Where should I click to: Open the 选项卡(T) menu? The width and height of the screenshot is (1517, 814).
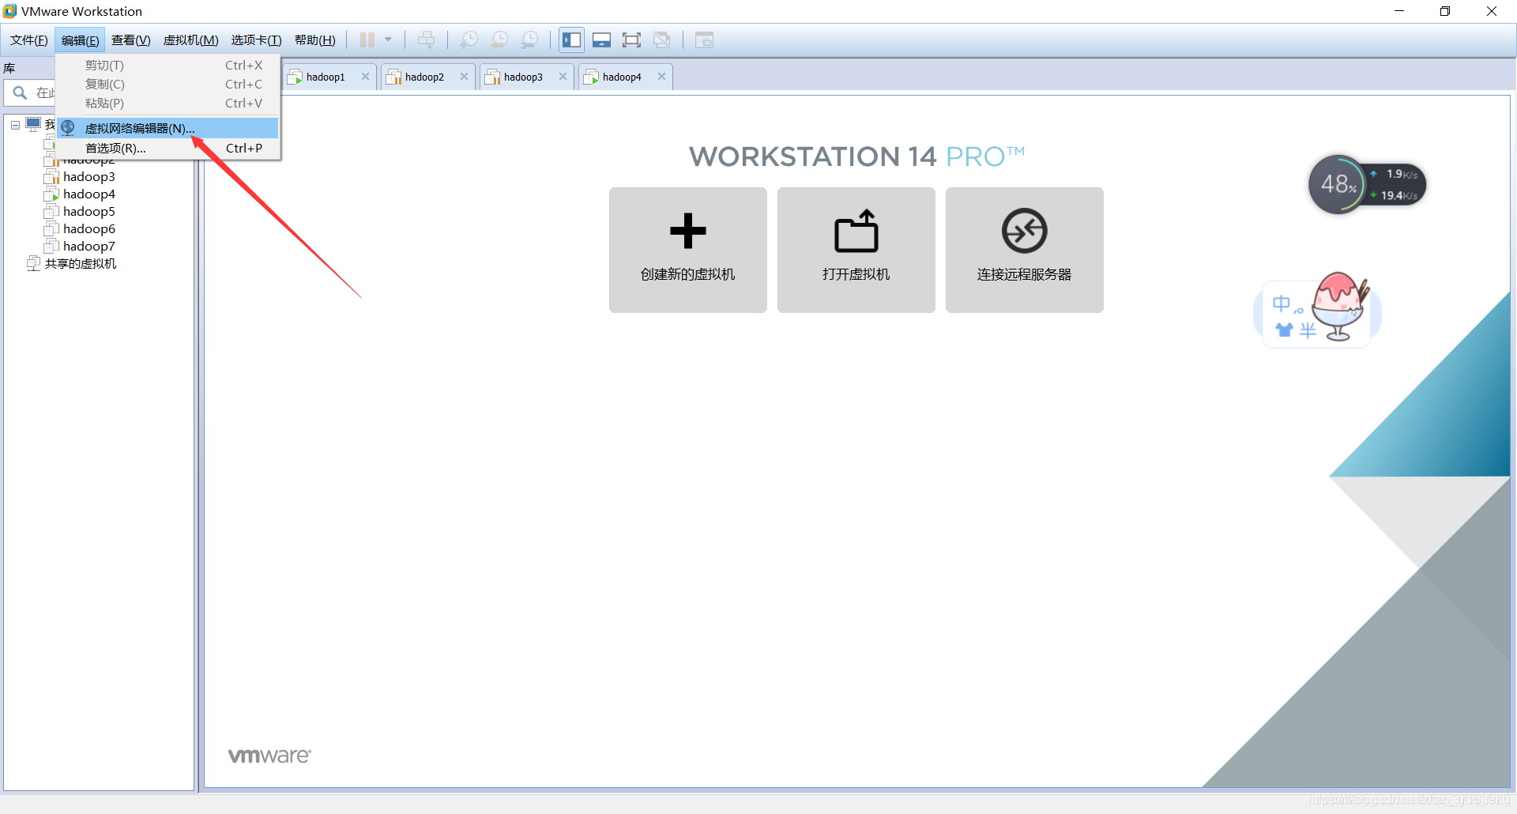click(257, 40)
